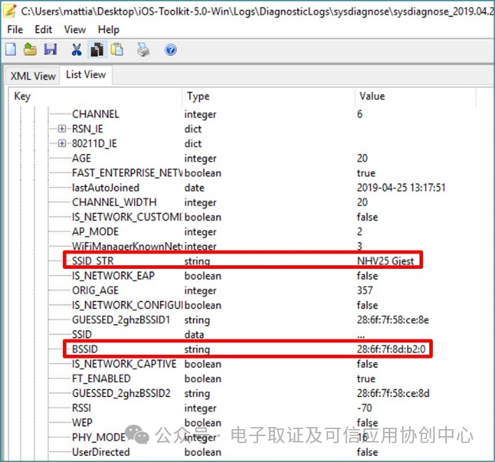Viewport: 495px width, 462px height.
Task: Select the lastAutoJoined key row
Action: click(106, 188)
